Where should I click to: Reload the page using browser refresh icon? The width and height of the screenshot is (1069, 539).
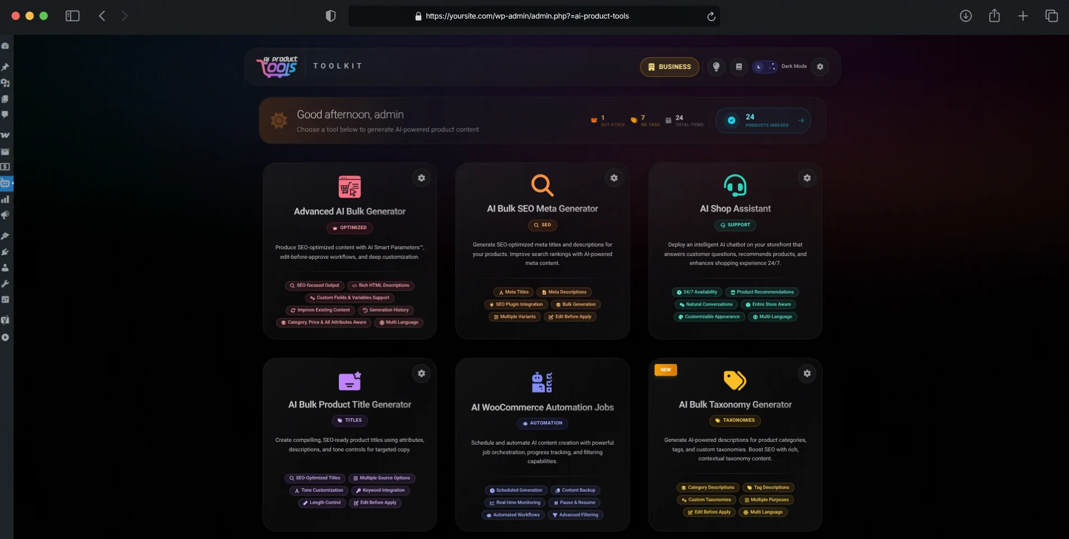coord(711,16)
